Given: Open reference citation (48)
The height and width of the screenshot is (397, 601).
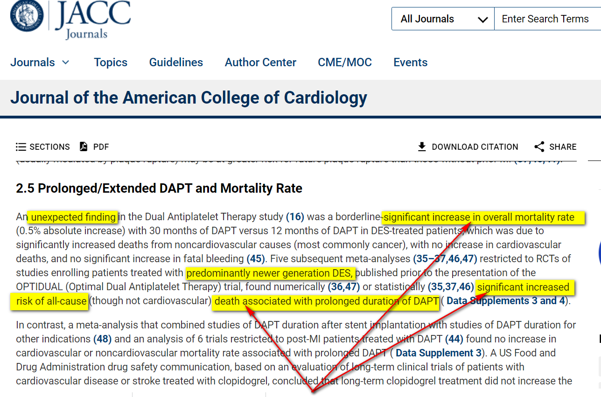Looking at the screenshot, I should click(x=103, y=339).
